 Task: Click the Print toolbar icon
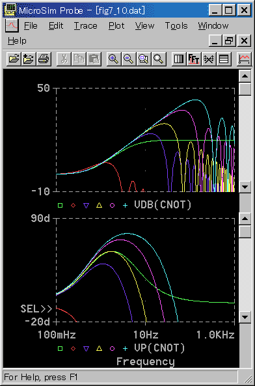pos(44,59)
